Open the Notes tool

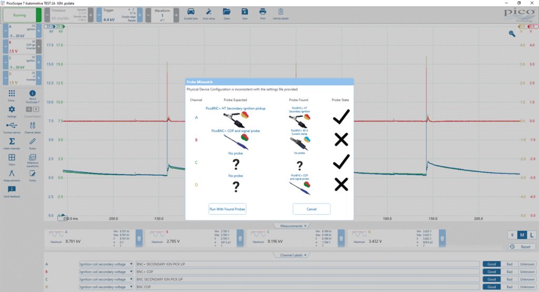point(32,176)
